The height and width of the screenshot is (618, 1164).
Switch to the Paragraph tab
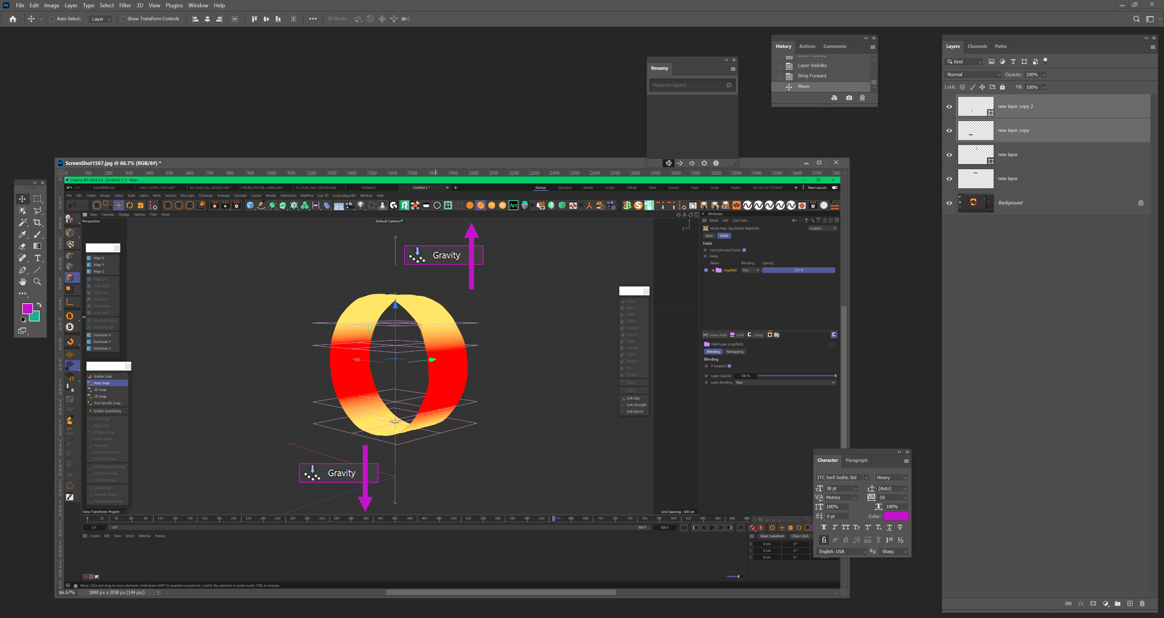856,460
